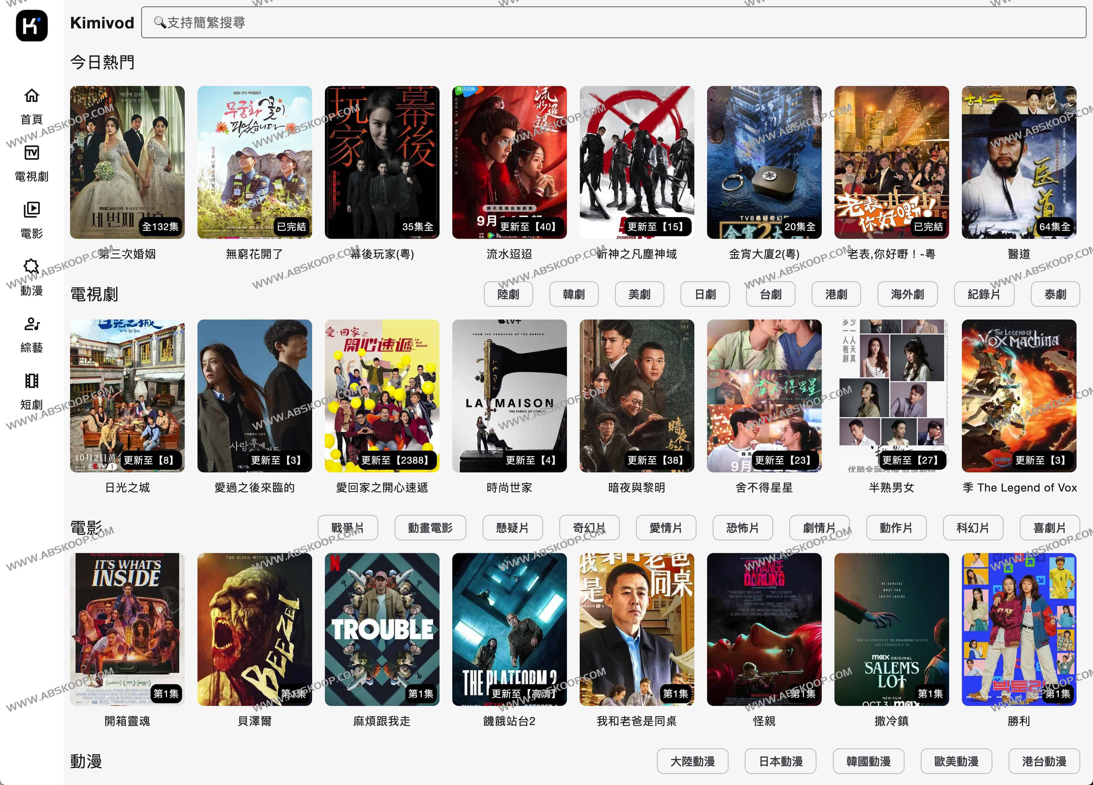The height and width of the screenshot is (785, 1093).
Task: Open the 流水迢迢 poster thumbnail
Action: point(509,162)
